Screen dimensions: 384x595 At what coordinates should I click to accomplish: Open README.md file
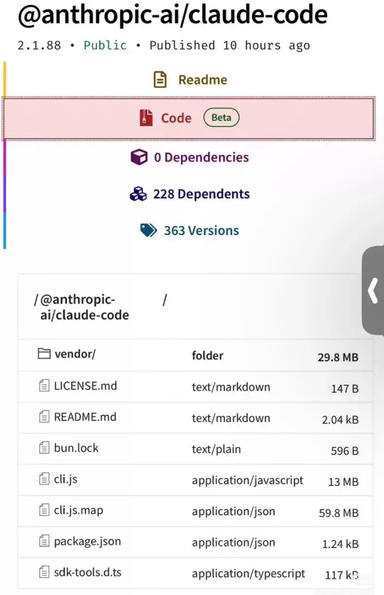point(86,417)
